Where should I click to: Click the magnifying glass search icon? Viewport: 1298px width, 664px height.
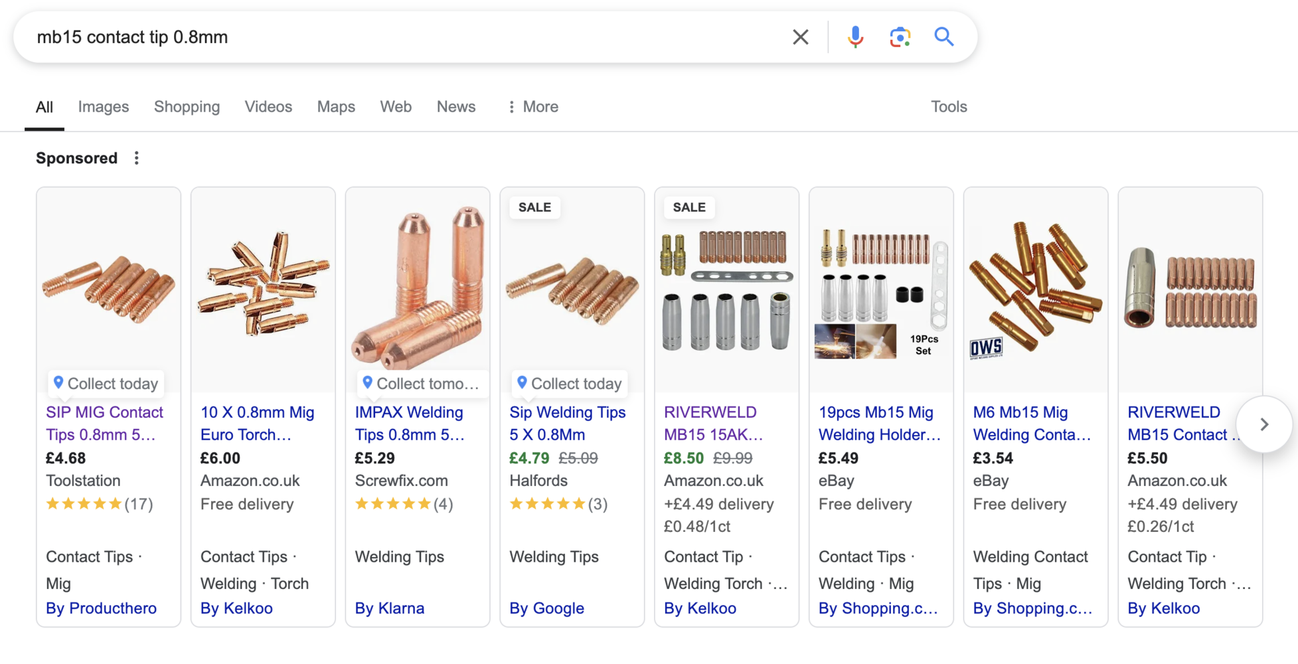point(943,37)
